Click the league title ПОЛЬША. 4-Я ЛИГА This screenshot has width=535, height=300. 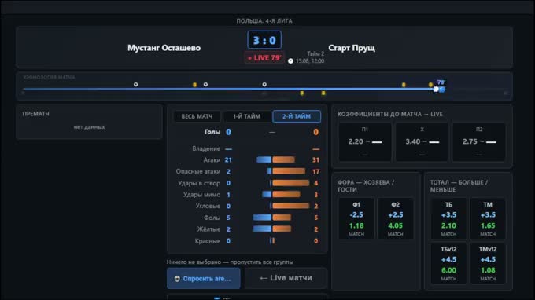[264, 21]
